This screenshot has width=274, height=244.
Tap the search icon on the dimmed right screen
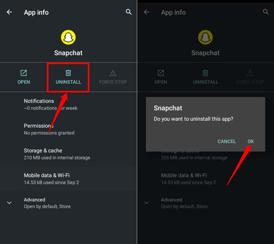coord(266,12)
